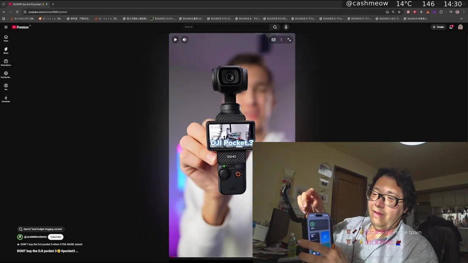Open the Shorts player more options menu
This screenshot has height=263, width=468.
coord(281,39)
